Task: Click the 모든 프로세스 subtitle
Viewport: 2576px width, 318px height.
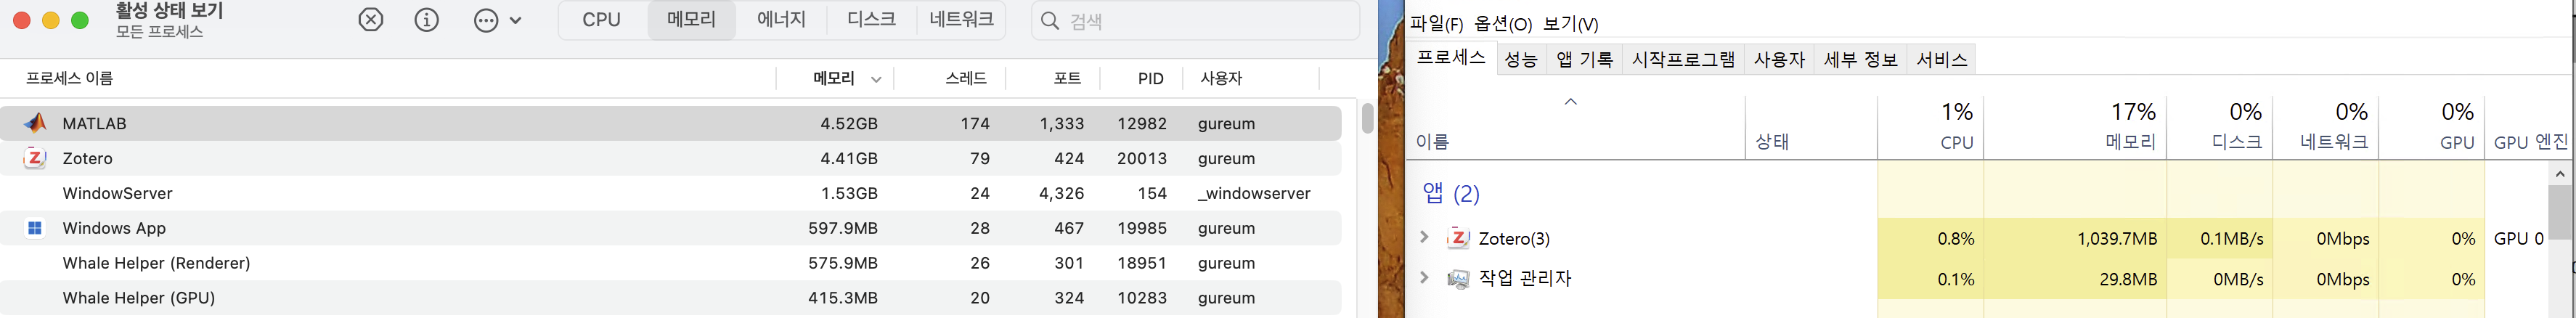Action: 159,32
